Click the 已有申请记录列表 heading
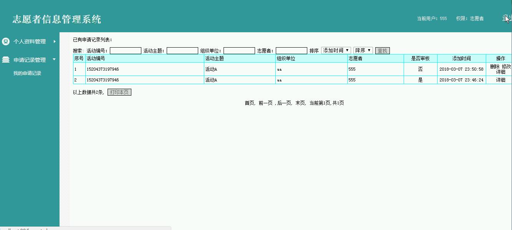 coord(93,40)
